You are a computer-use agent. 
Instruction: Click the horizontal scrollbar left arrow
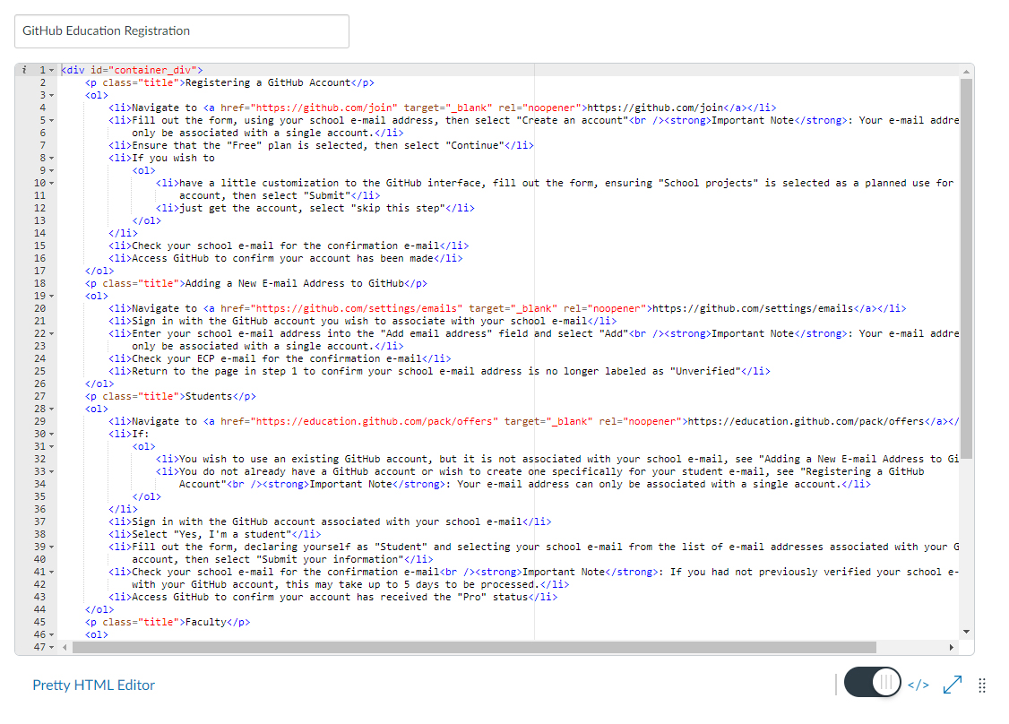pyautogui.click(x=65, y=648)
